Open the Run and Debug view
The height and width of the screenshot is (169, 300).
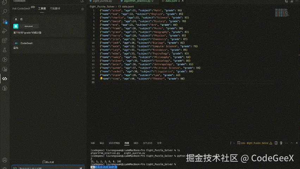[5, 31]
